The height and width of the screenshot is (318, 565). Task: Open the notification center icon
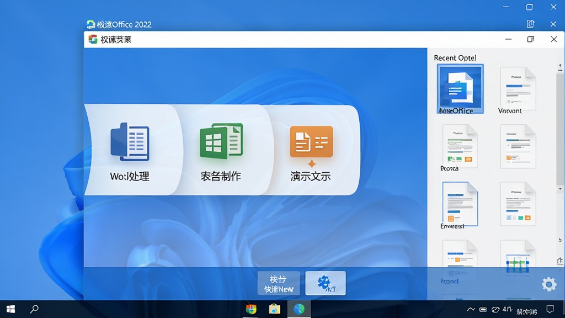(x=550, y=309)
